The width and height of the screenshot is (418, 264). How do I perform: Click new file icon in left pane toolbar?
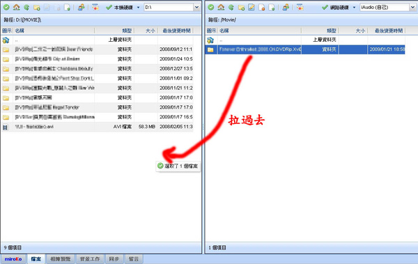click(x=67, y=8)
